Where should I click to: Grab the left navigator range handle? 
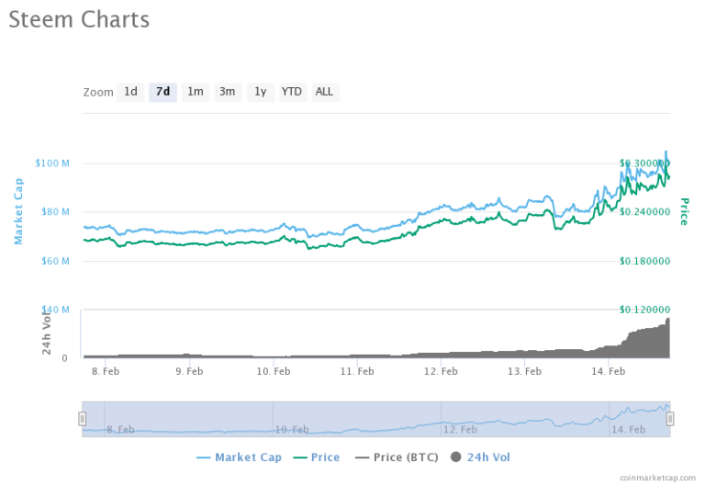click(83, 419)
